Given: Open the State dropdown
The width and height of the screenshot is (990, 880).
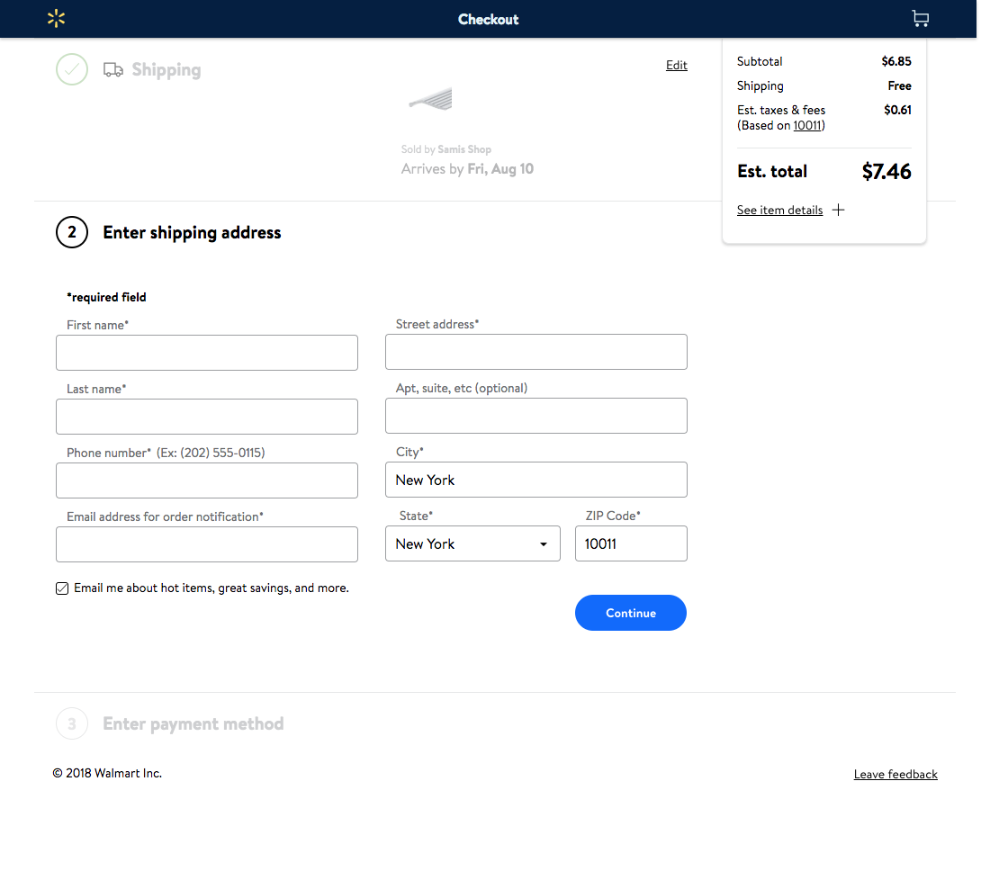Looking at the screenshot, I should pos(472,543).
